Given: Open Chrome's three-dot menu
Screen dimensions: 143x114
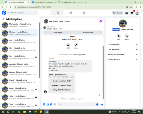Looking at the screenshot, I should [140, 7].
